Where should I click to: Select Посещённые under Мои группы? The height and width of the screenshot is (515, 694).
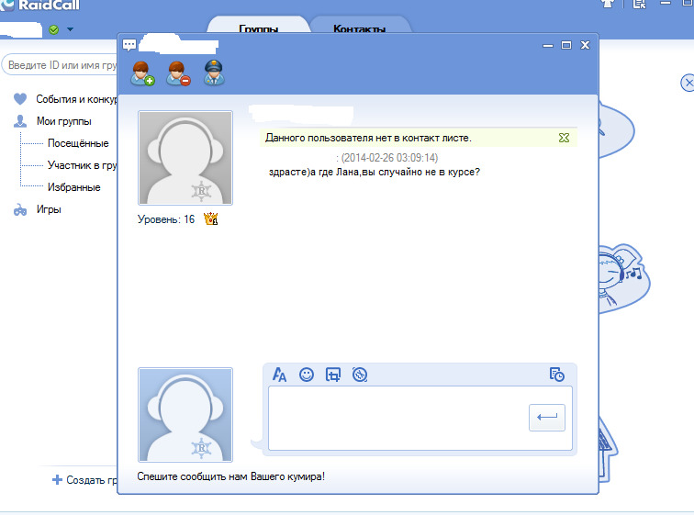point(78,143)
